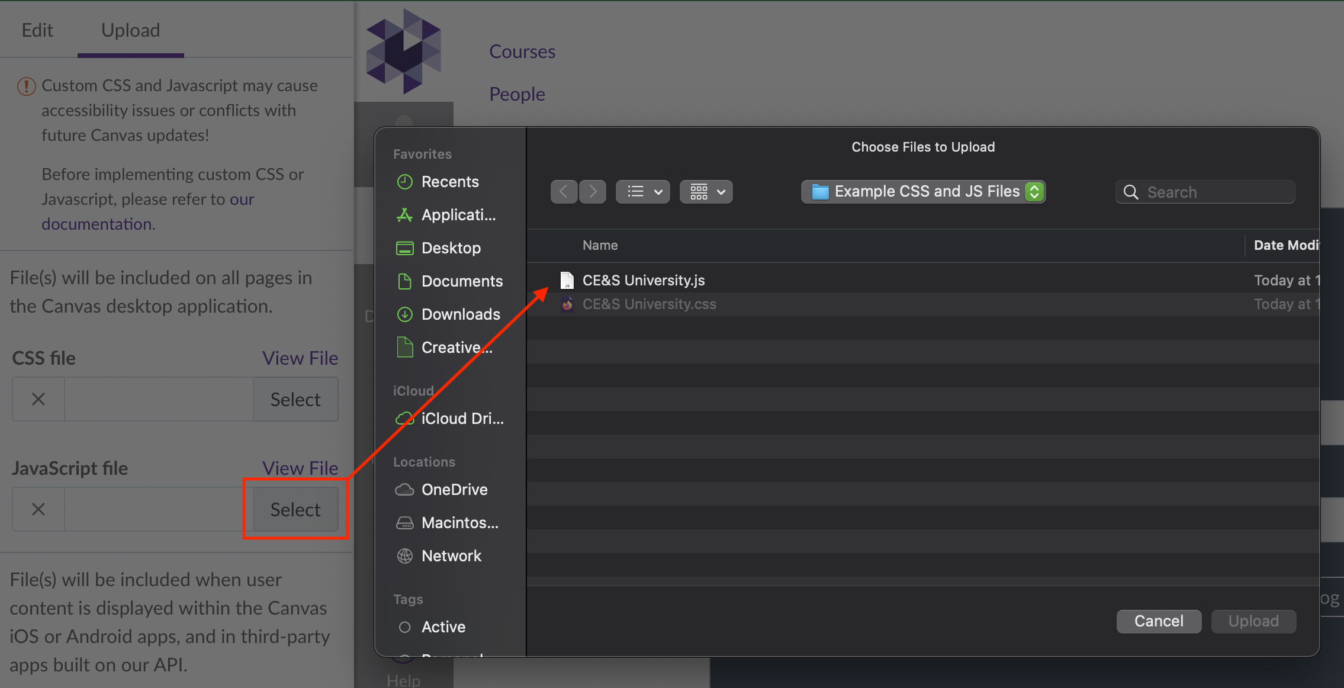Screen dimensions: 1344x688
Task: Filter files by the Active tag
Action: click(x=443, y=627)
